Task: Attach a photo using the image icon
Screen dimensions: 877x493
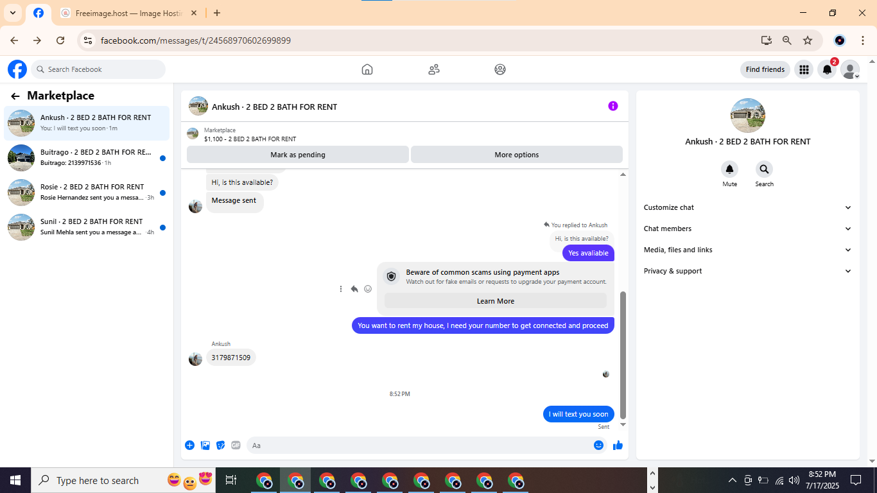Action: (205, 445)
